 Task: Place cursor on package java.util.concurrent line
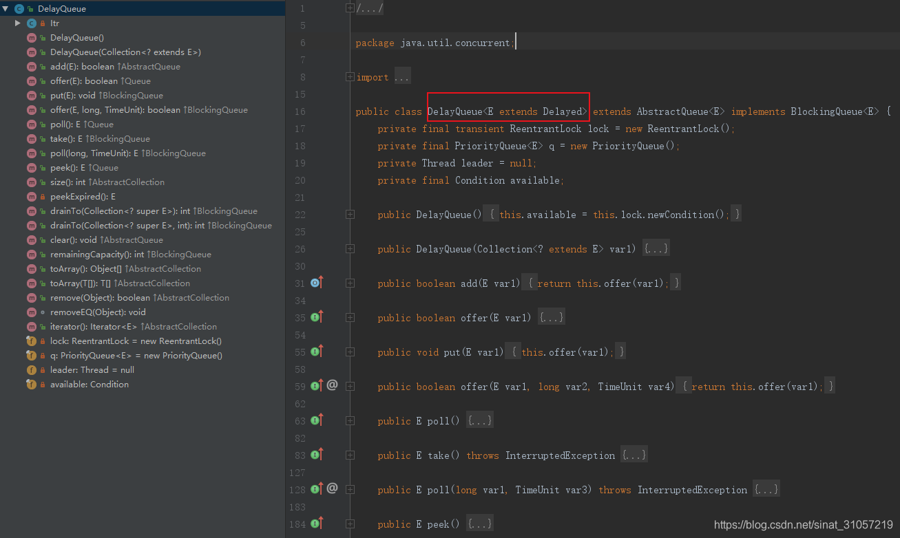[x=434, y=43]
